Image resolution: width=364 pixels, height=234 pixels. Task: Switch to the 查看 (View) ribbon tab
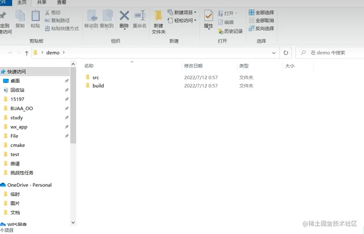pos(61,3)
